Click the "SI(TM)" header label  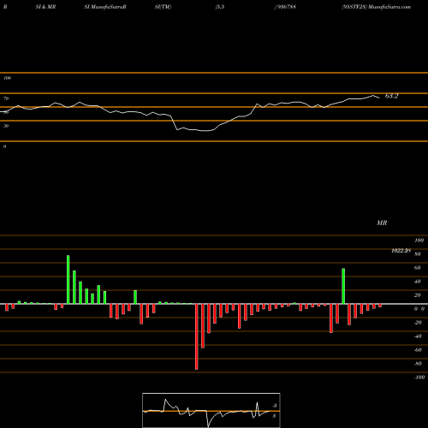[x=163, y=7]
